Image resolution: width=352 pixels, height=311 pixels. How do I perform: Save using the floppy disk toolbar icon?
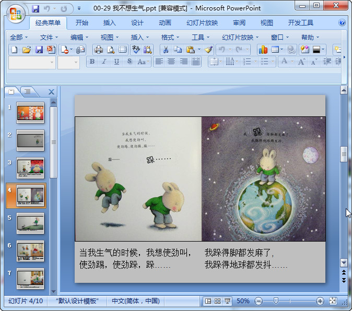click(x=39, y=50)
